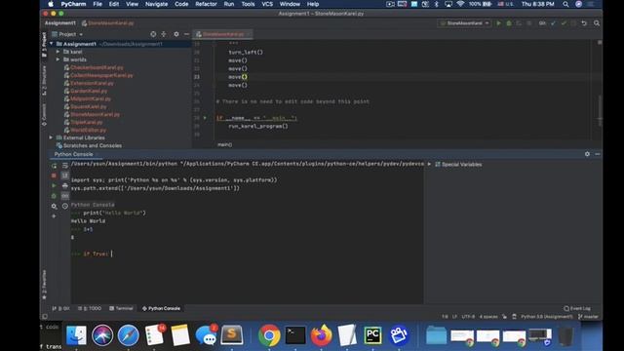Open the TODO tool window tab

coord(90,308)
